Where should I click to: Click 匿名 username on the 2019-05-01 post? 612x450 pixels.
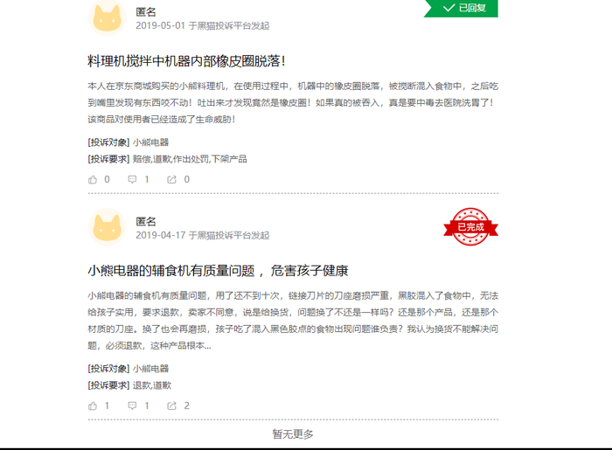click(146, 12)
